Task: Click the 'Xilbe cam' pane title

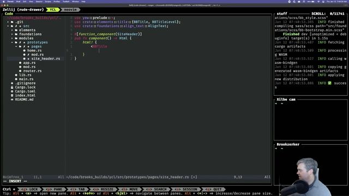Action: pos(286,100)
